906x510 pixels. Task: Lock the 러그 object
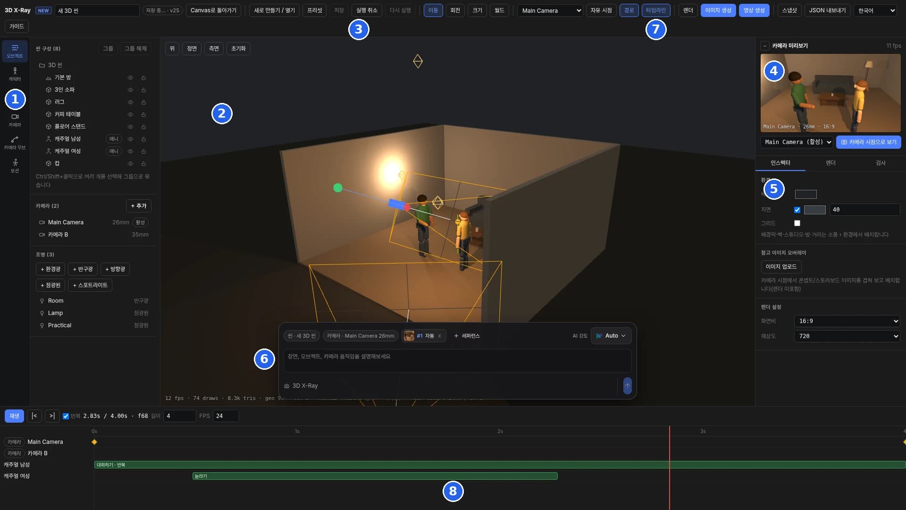143,102
